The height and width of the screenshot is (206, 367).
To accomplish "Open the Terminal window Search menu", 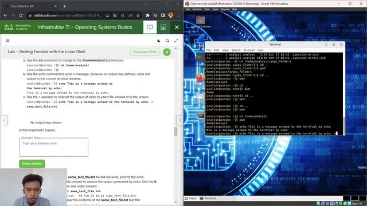I will [x=236, y=50].
